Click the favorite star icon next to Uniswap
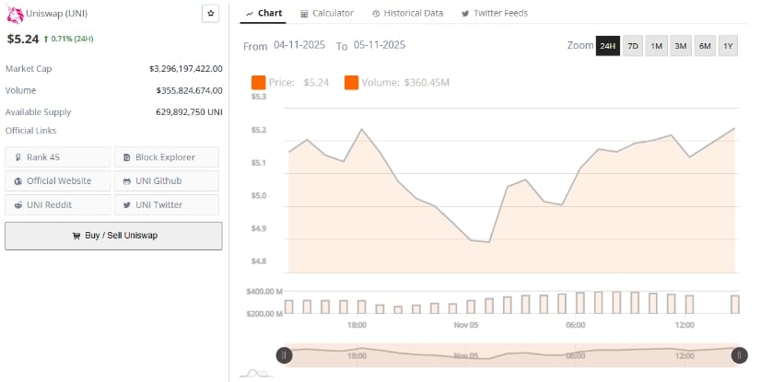760x382 pixels. tap(210, 13)
